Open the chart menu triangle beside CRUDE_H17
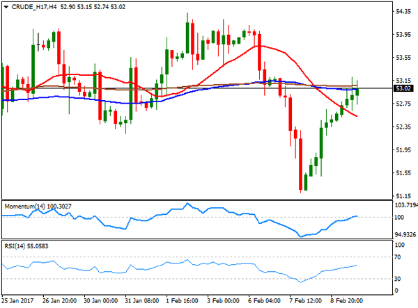Screen dimensions: 418x308 coord(6,7)
